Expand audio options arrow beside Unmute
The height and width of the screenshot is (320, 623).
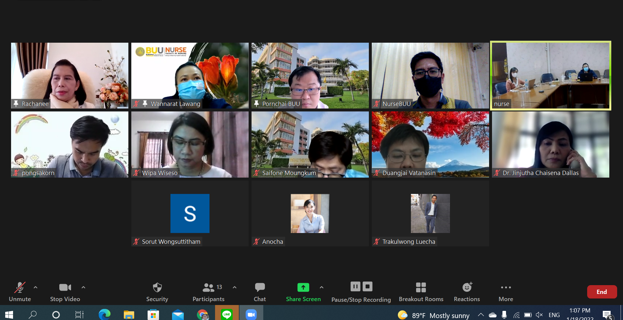coord(36,287)
